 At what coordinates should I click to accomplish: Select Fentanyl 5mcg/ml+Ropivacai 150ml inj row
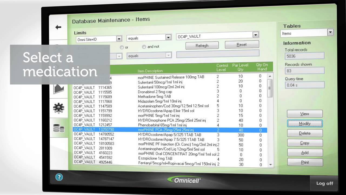[170, 164]
